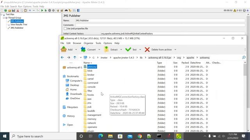Toggle Use jndi.properties file checkbox

pos(65,28)
